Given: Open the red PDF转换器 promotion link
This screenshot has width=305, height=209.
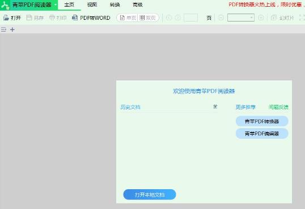Looking at the screenshot, I should click(266, 5).
